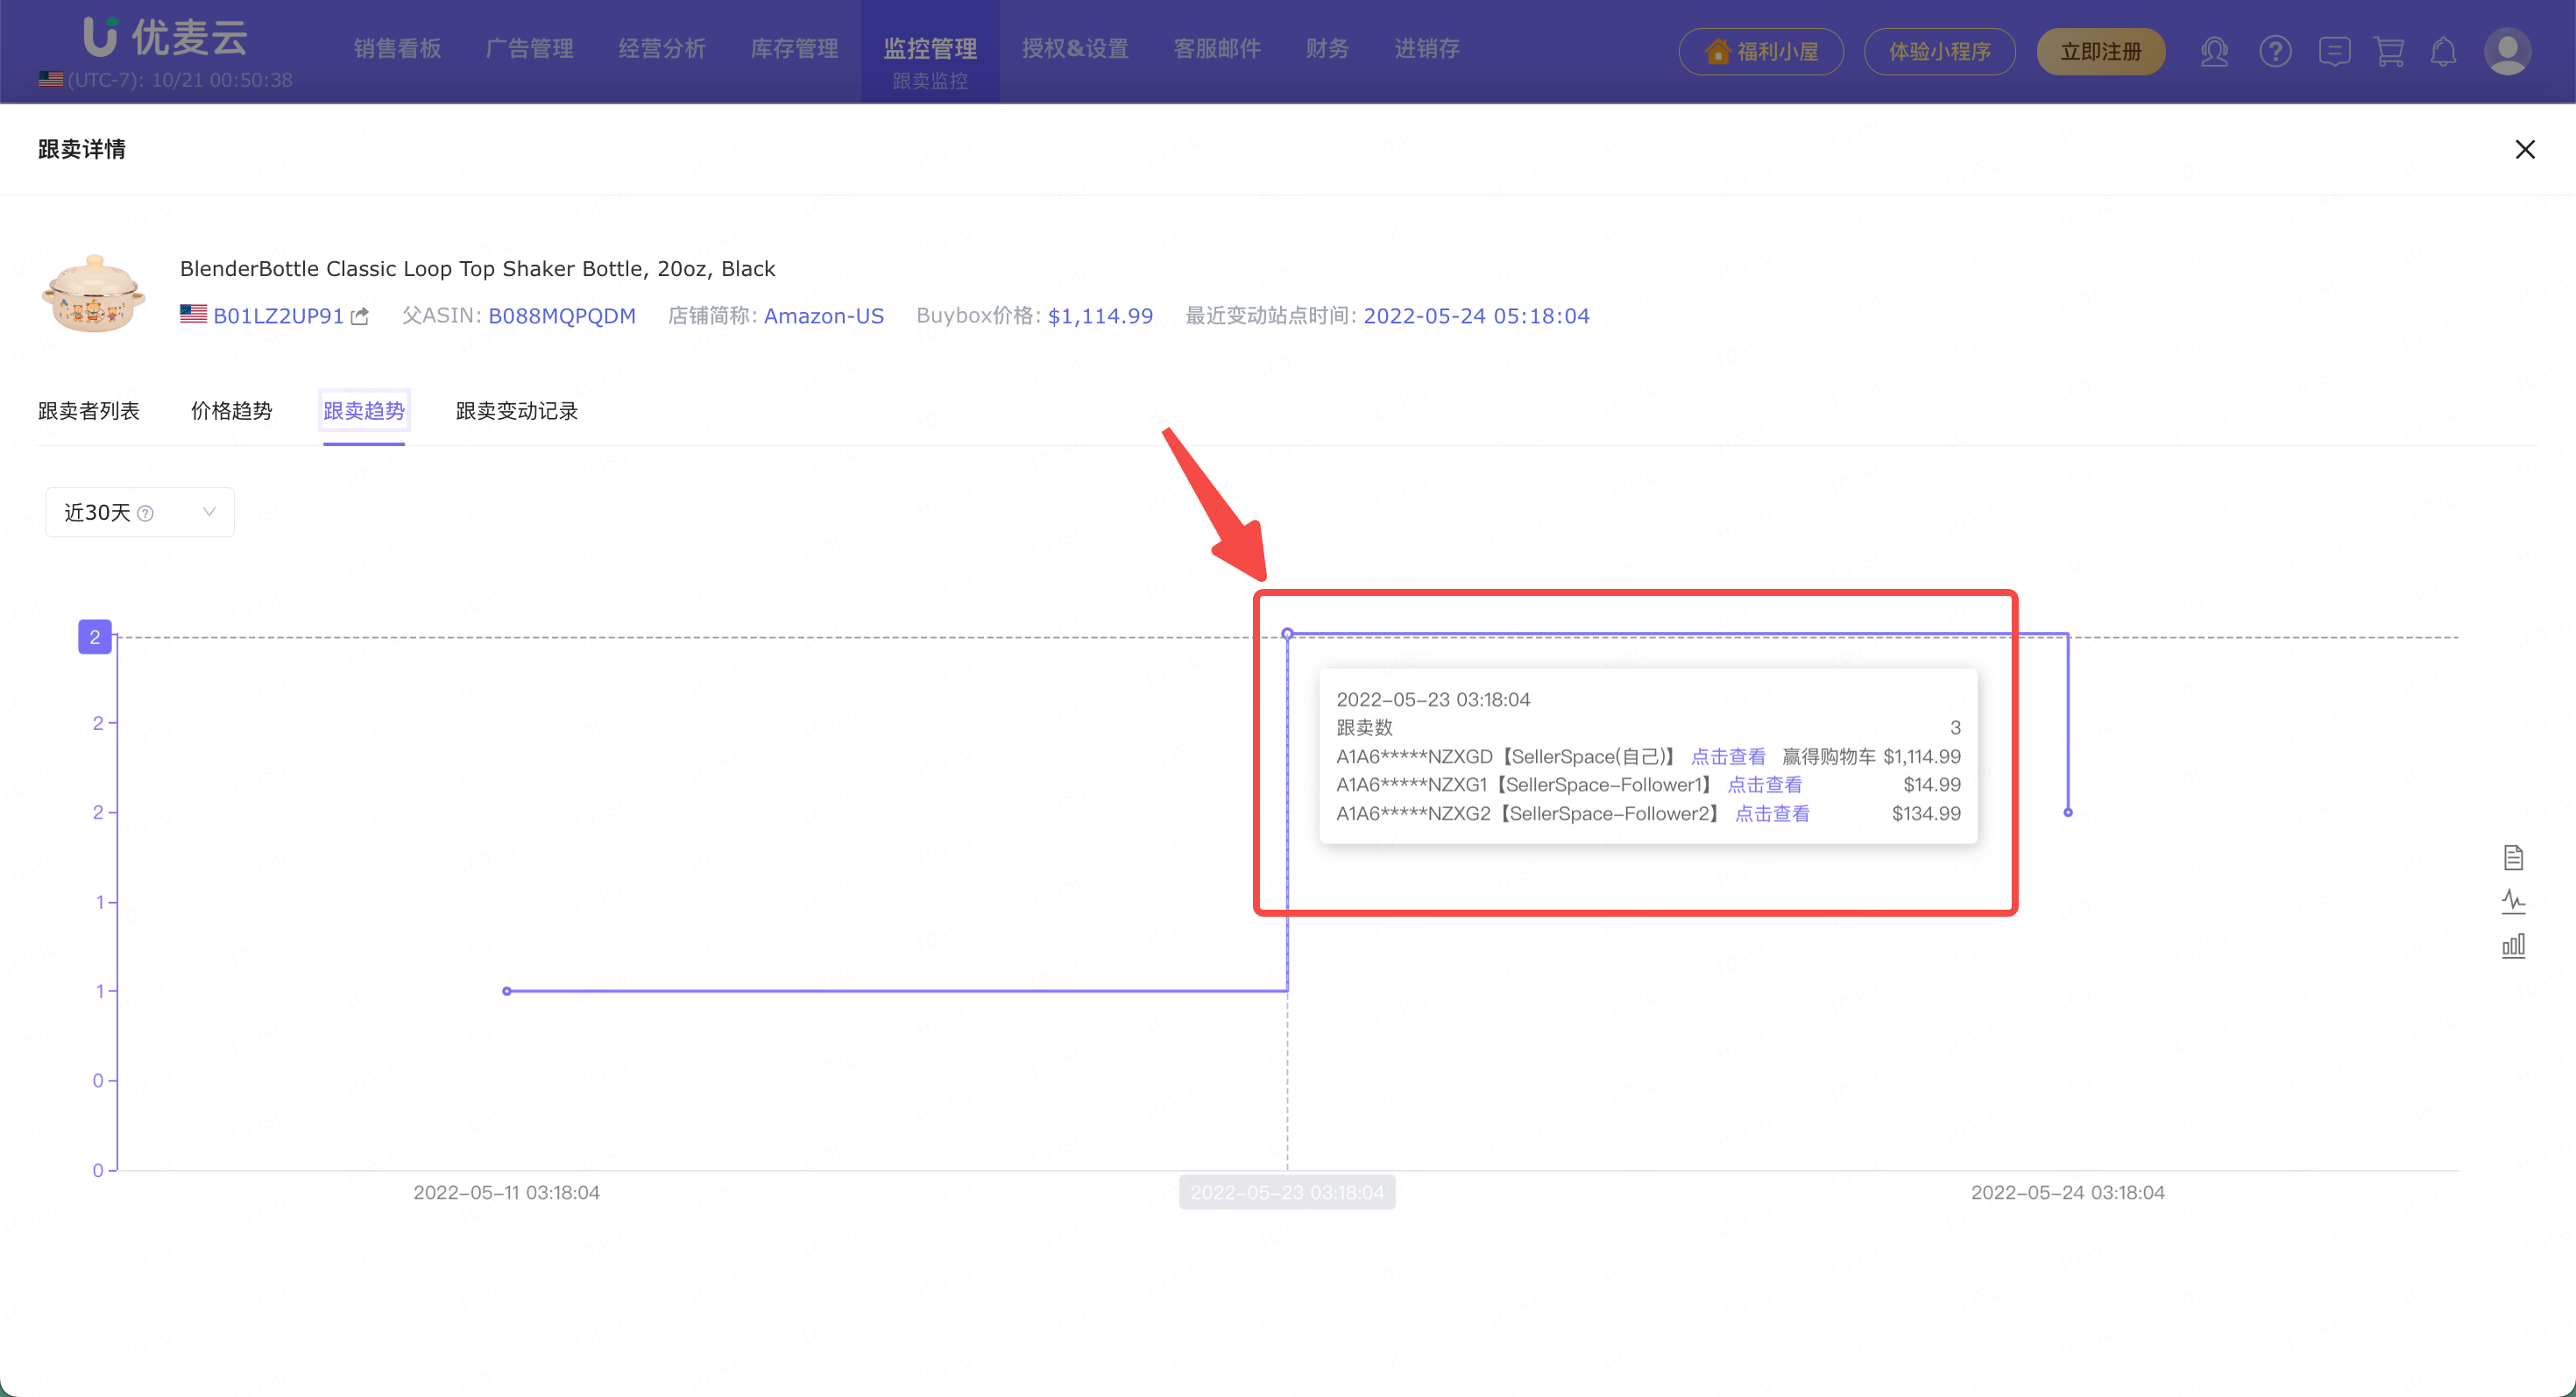Click the message feedback icon
2576x1397 pixels.
tap(2333, 51)
